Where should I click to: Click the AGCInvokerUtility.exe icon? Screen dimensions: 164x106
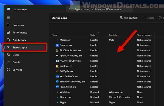coord(57,61)
